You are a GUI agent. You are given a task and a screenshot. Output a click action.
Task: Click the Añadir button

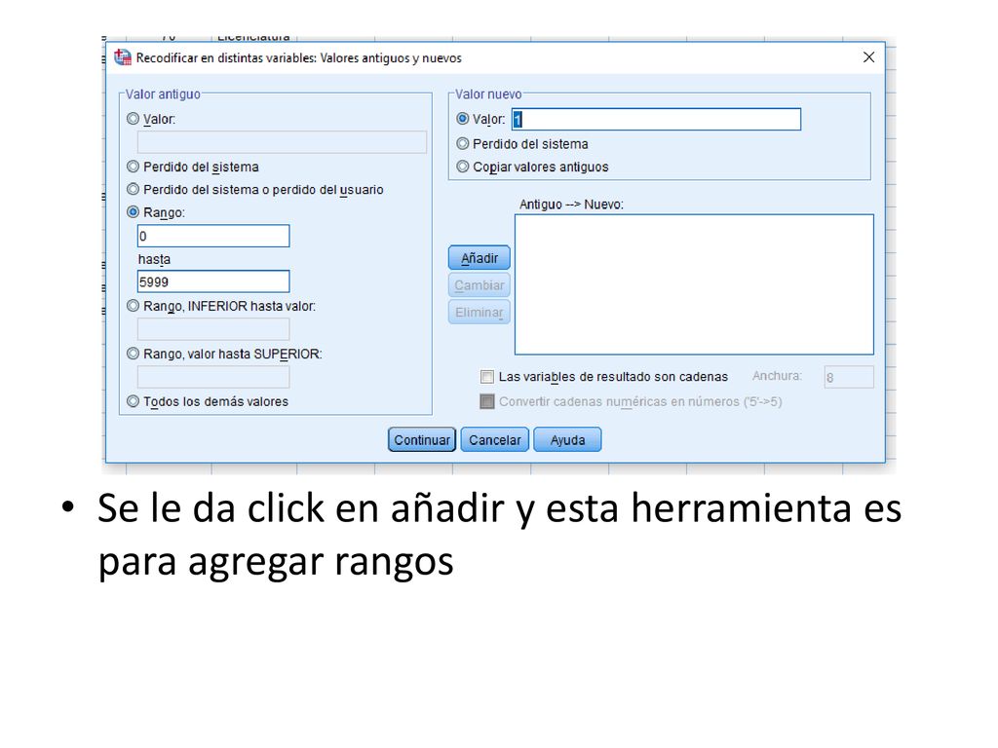(480, 258)
